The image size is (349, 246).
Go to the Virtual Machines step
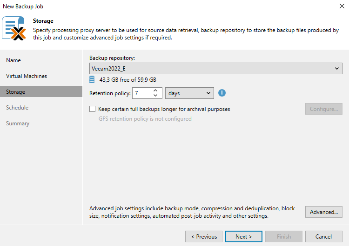pyautogui.click(x=27, y=76)
